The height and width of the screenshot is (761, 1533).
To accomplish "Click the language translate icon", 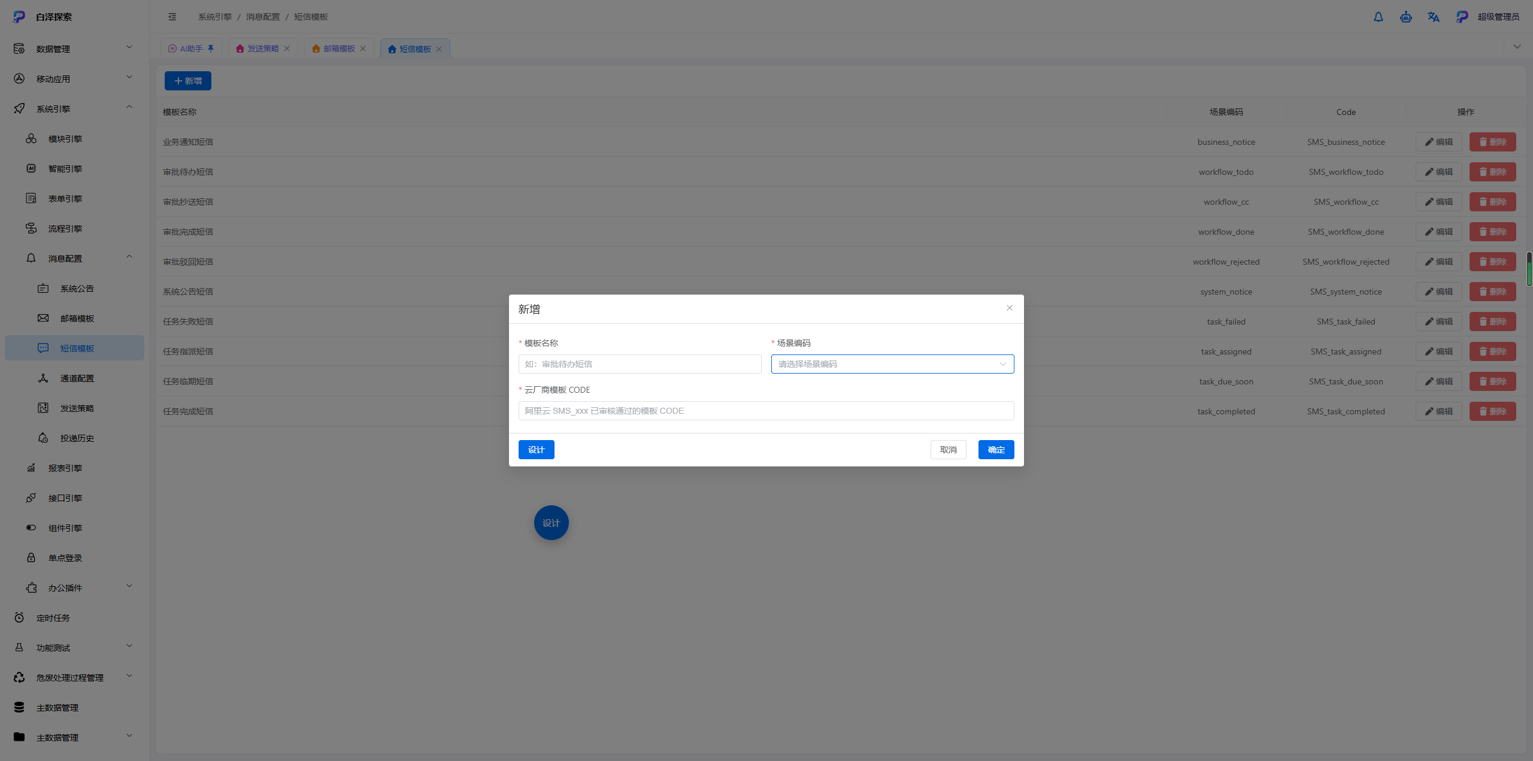I will coord(1433,17).
